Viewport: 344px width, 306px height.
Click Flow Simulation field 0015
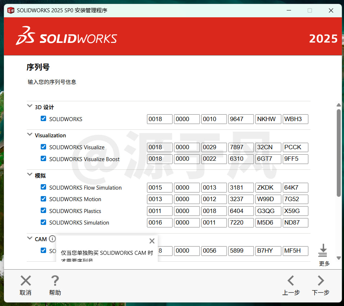(x=160, y=187)
